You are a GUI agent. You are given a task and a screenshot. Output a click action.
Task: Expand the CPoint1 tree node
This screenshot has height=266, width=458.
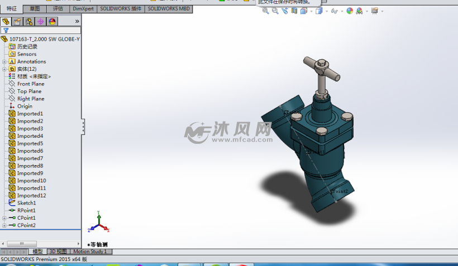pyautogui.click(x=4, y=218)
